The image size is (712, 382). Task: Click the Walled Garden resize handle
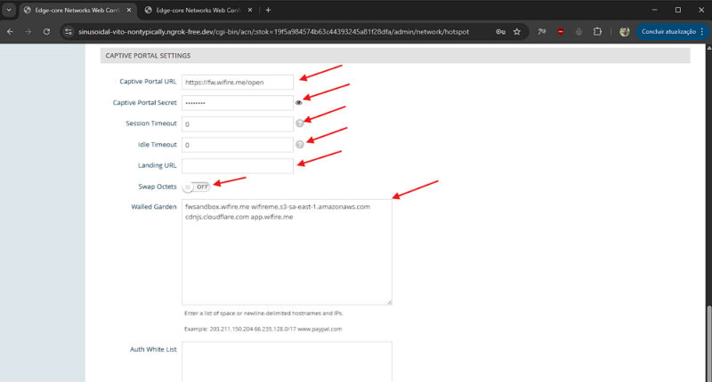(389, 302)
